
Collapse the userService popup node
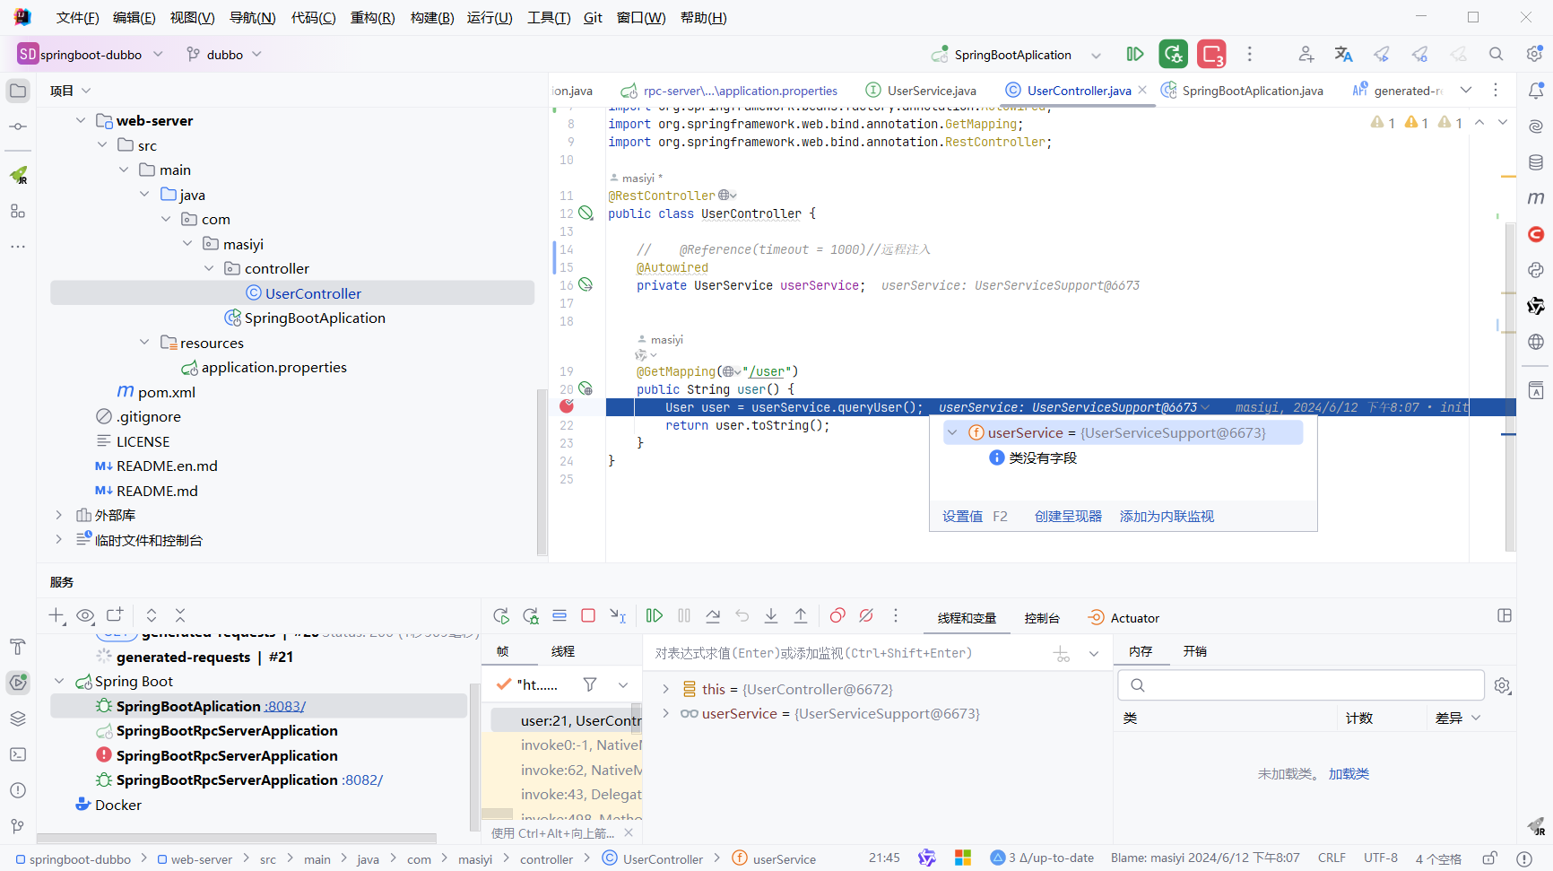tap(952, 432)
